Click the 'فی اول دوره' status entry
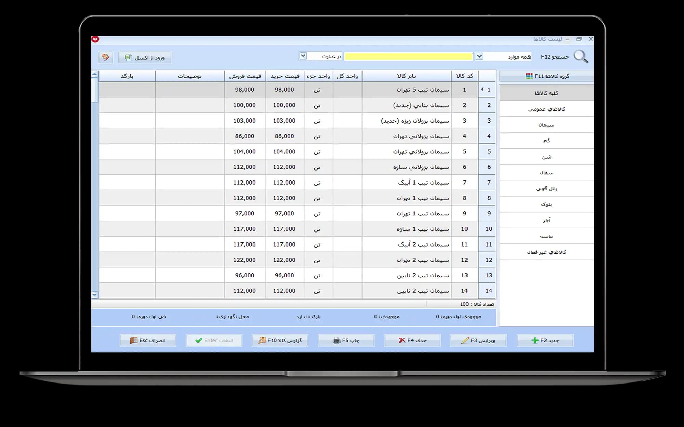This screenshot has height=427, width=684. (x=149, y=317)
